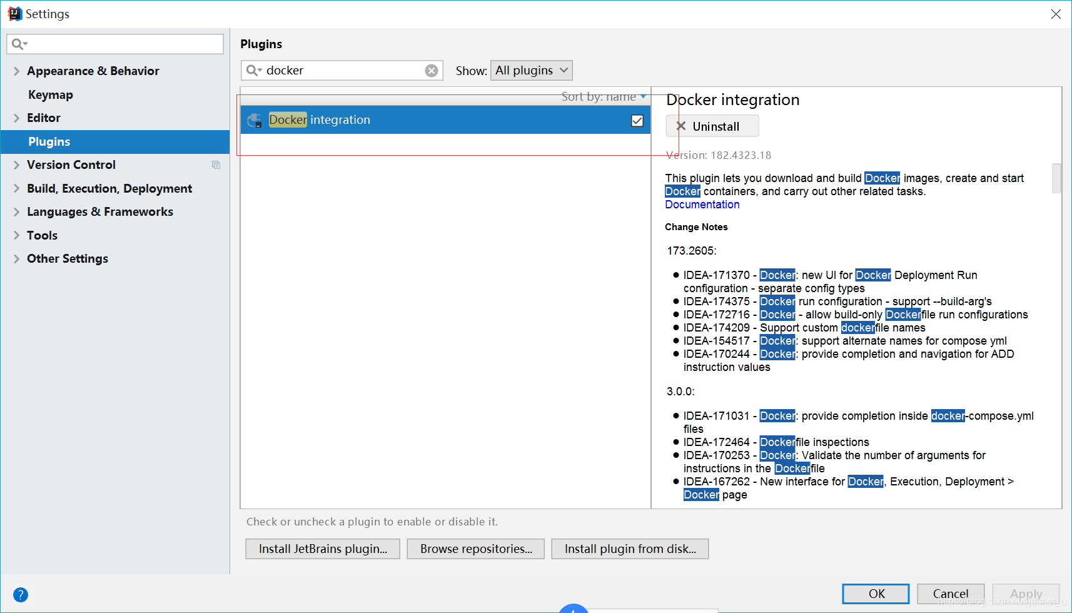Select Languages & Frameworks label
The height and width of the screenshot is (613, 1072).
100,212
